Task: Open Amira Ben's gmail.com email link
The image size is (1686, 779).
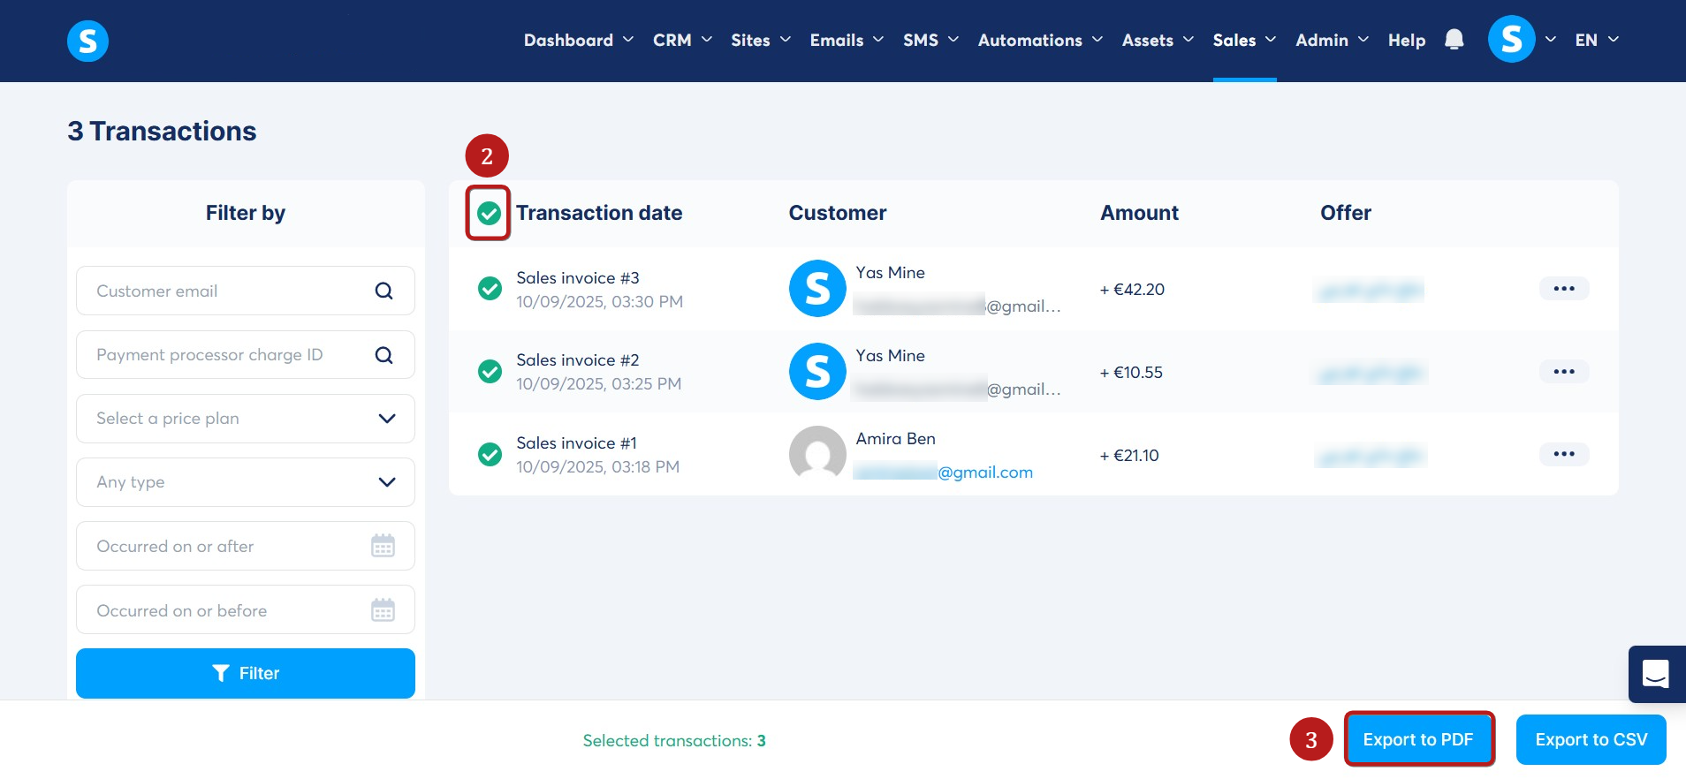Action: tap(943, 472)
